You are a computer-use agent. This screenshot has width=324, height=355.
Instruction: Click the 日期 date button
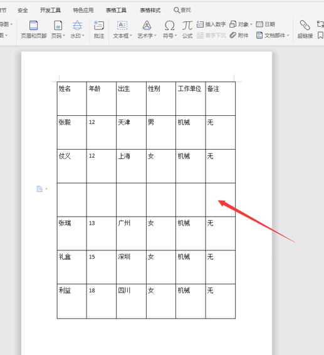pos(265,24)
